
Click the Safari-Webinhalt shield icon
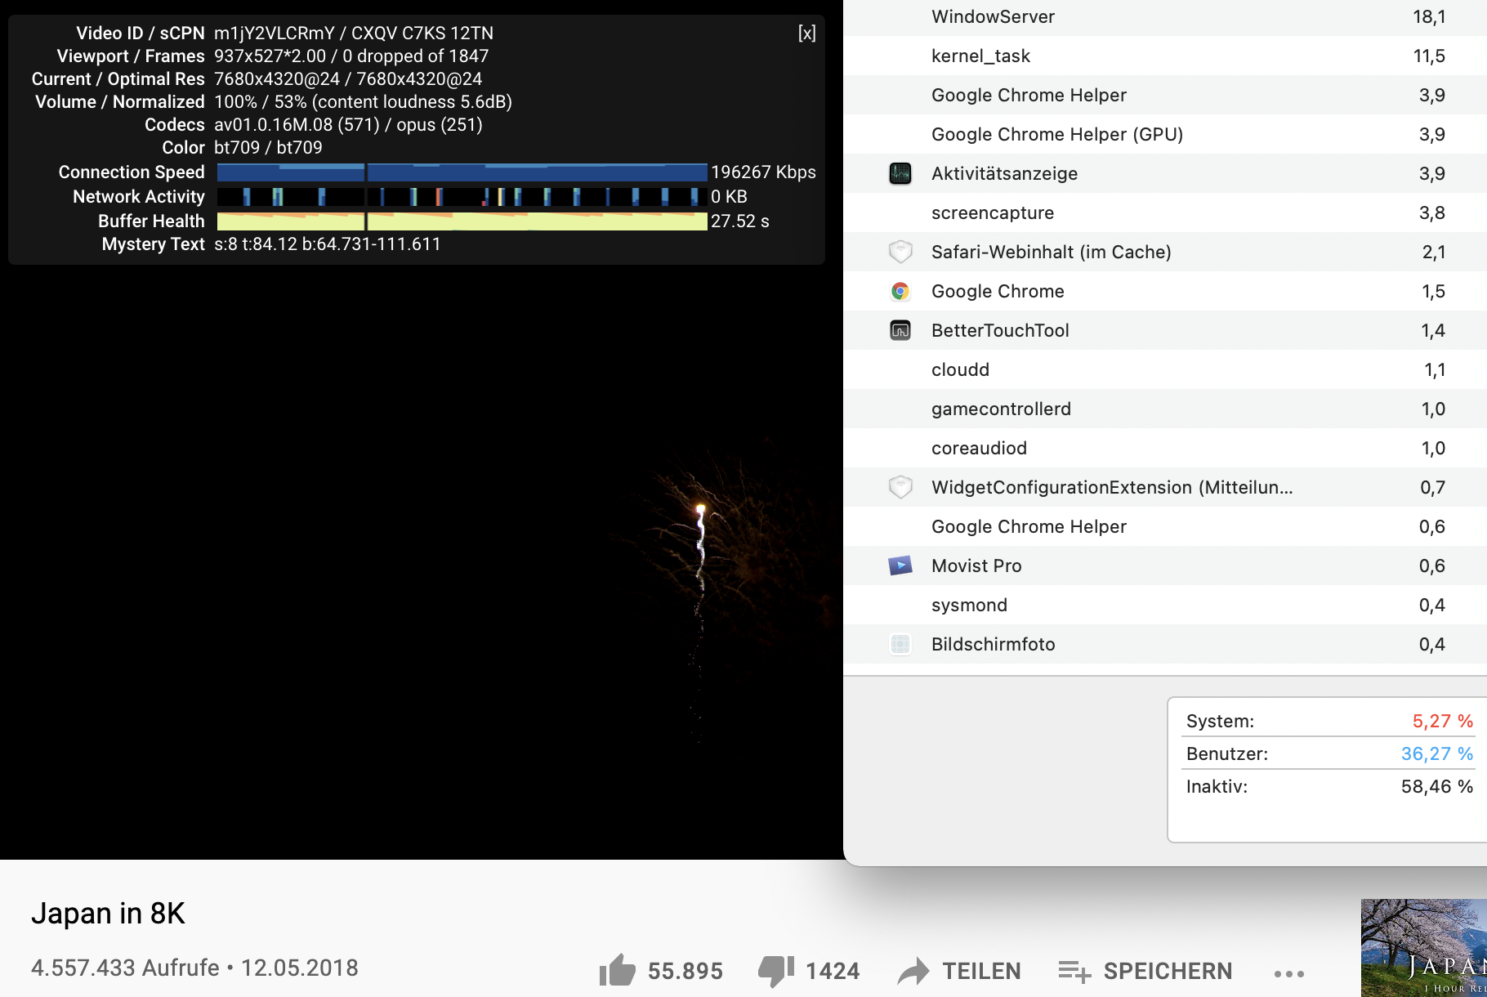pyautogui.click(x=900, y=252)
